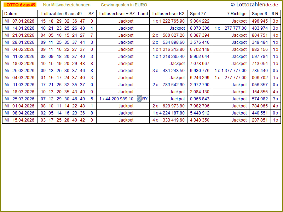Click the Datum column header
The image size is (283, 212).
[x=11, y=14]
